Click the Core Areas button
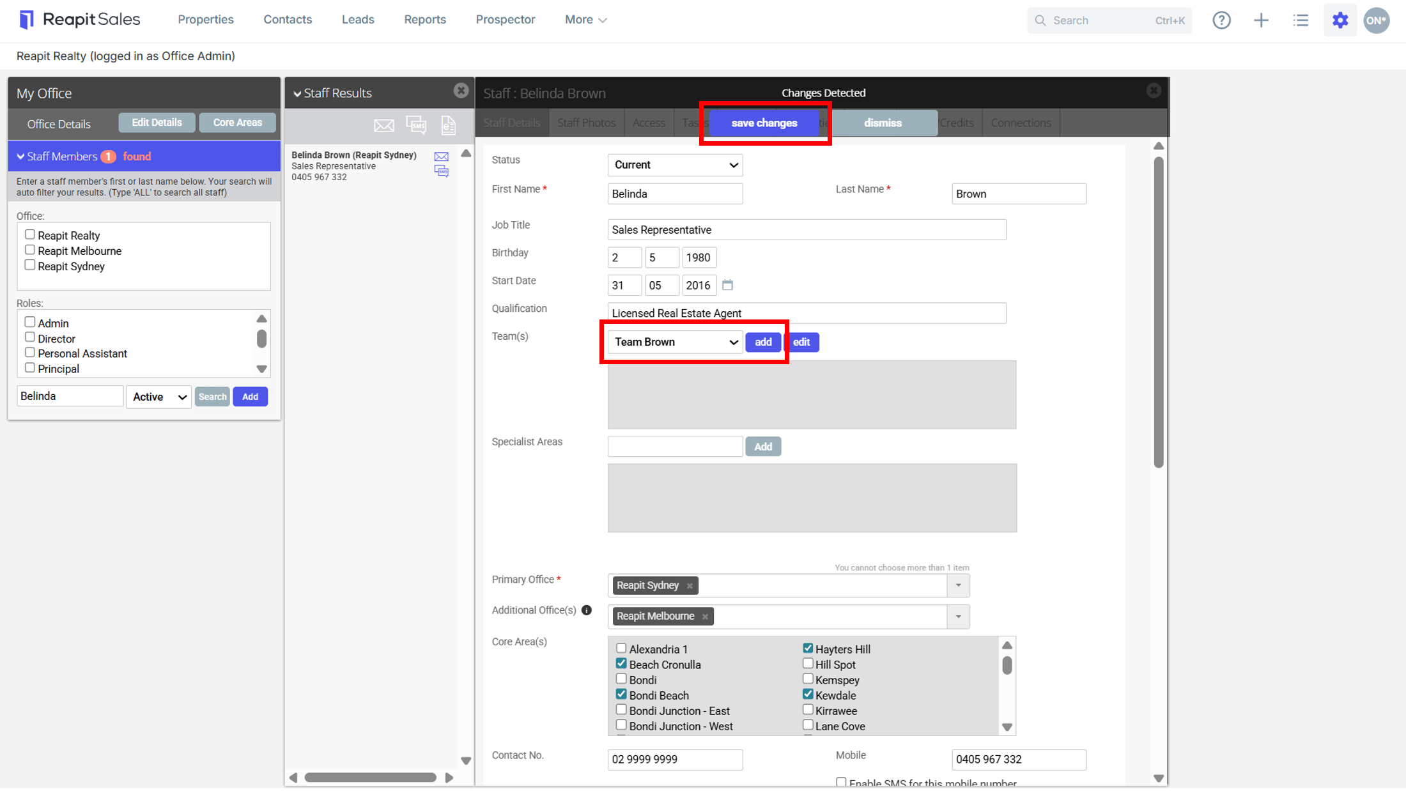 (237, 123)
